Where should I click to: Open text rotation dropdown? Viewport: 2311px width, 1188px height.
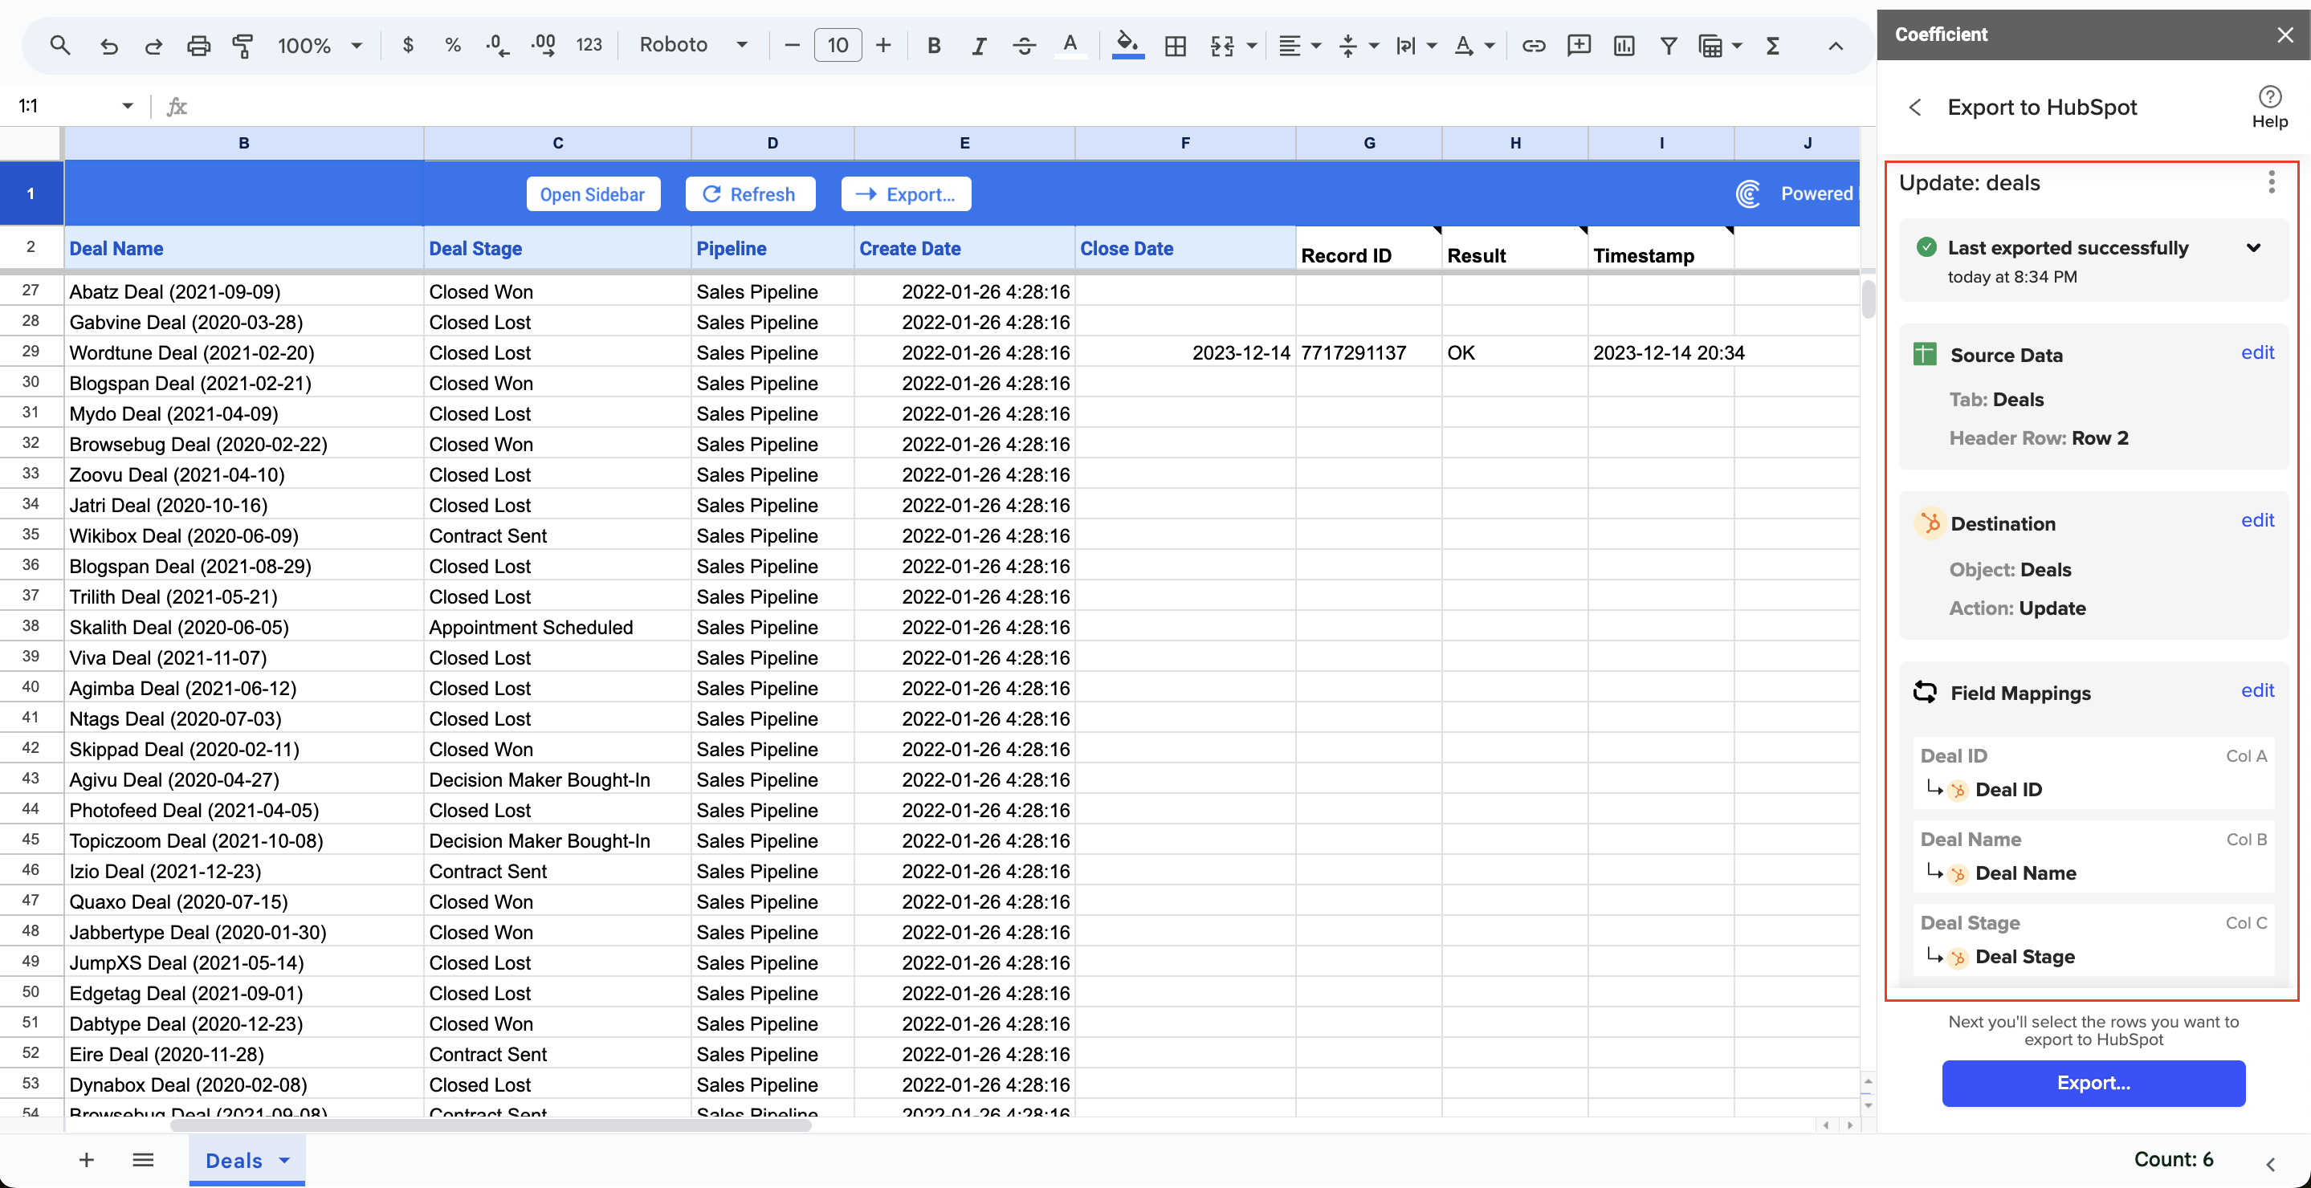1474,45
